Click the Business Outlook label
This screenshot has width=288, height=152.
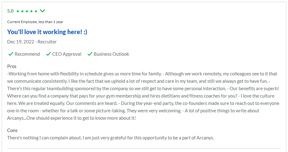[x=111, y=54]
